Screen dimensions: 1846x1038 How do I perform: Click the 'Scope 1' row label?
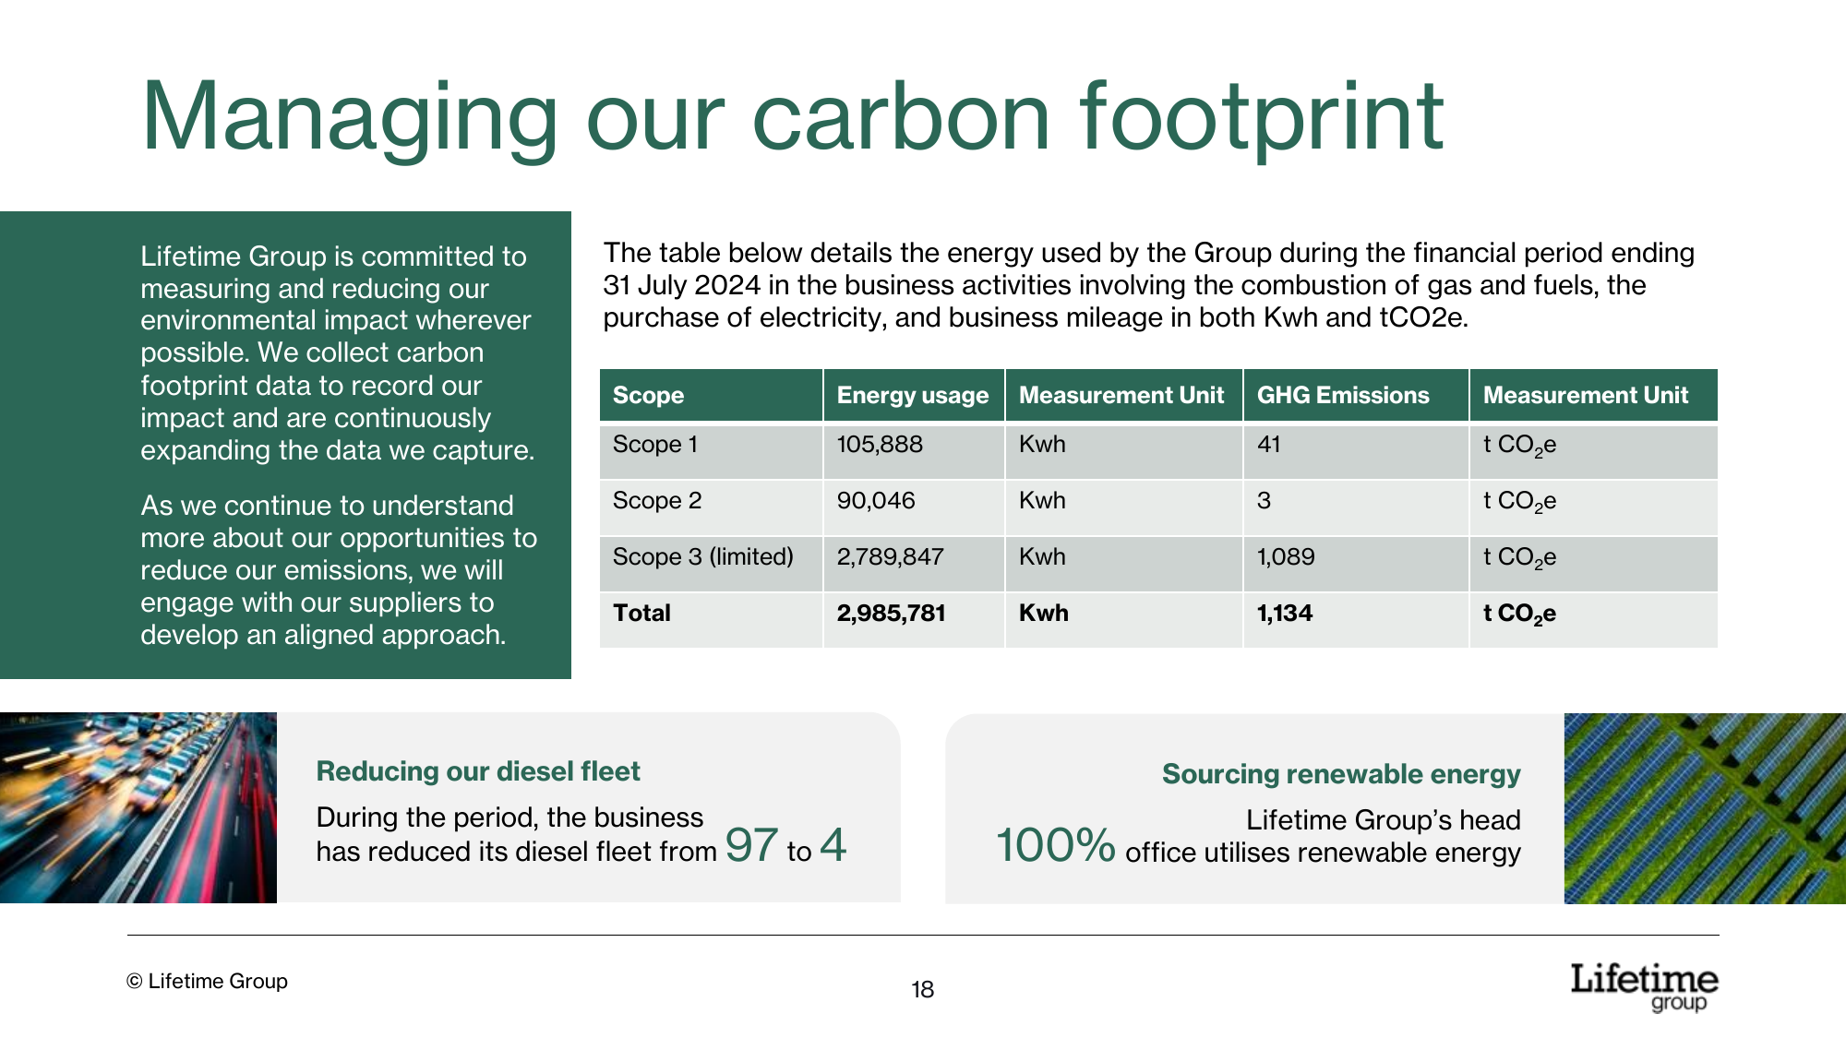655,444
